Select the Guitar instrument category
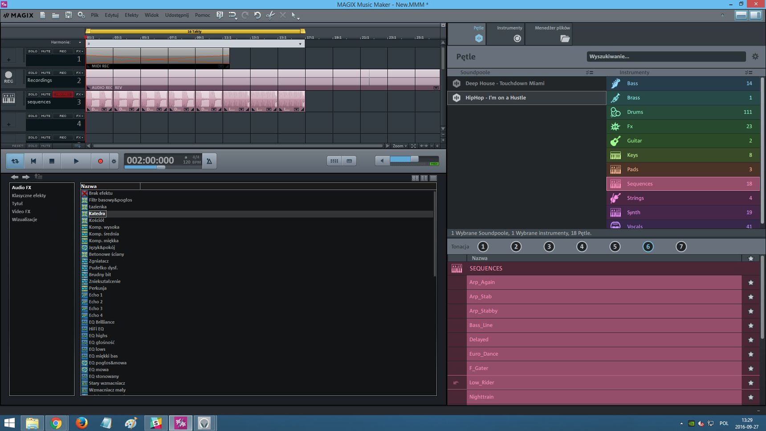The image size is (766, 431). pyautogui.click(x=683, y=141)
